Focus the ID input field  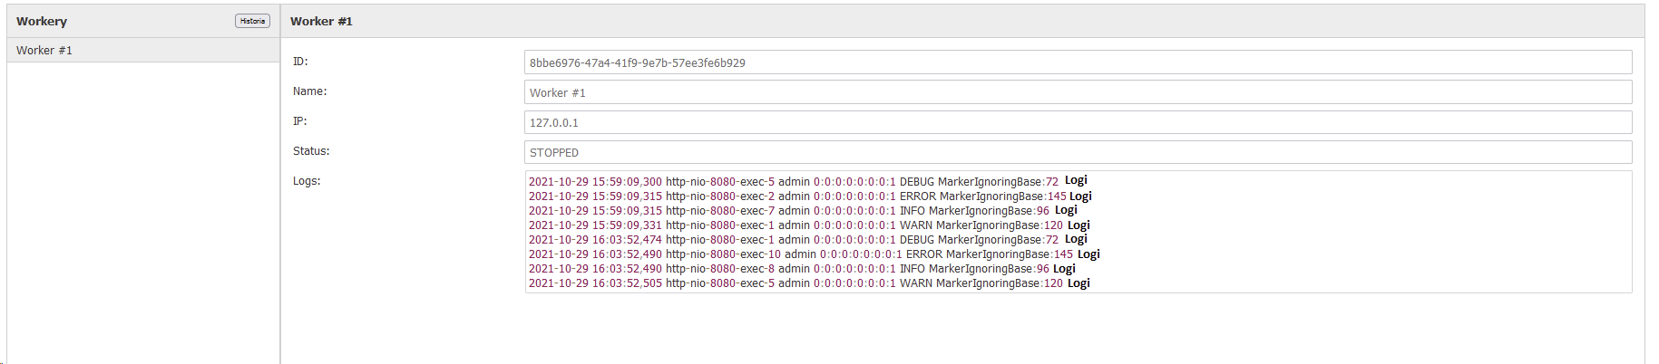(x=1078, y=62)
